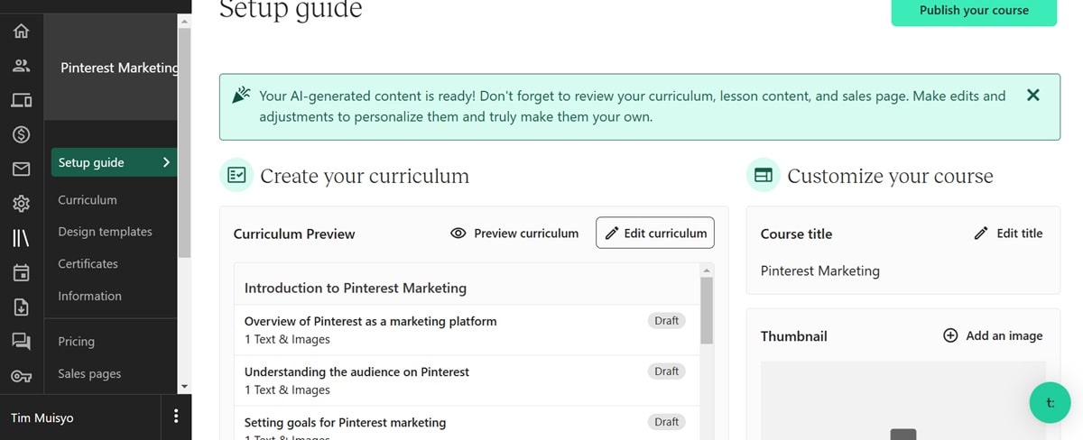Open the library books icon
The image size is (1083, 440).
coord(21,238)
